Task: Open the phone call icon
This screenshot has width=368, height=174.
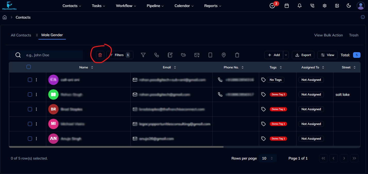Action: pos(312,6)
